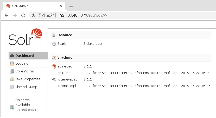Click the '3 days ago' start value
216x118 pixels.
click(93, 44)
